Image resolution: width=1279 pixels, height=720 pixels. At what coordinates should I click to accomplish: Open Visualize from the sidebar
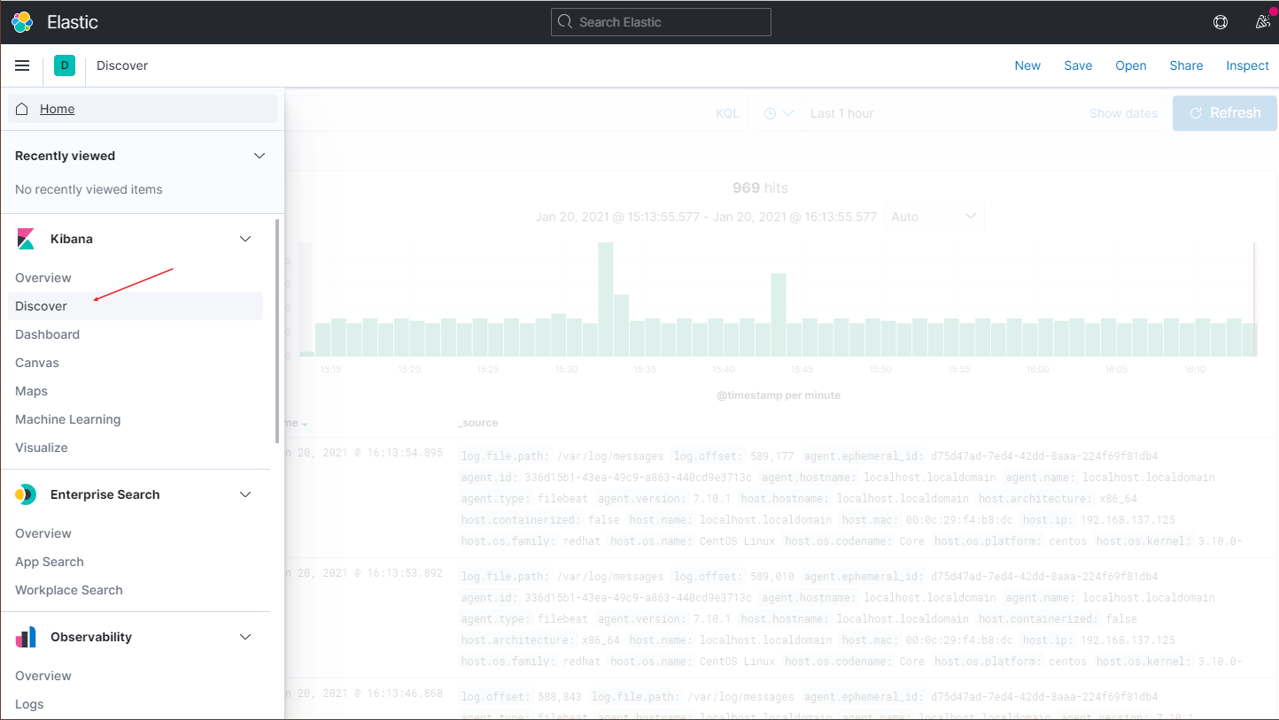tap(42, 448)
